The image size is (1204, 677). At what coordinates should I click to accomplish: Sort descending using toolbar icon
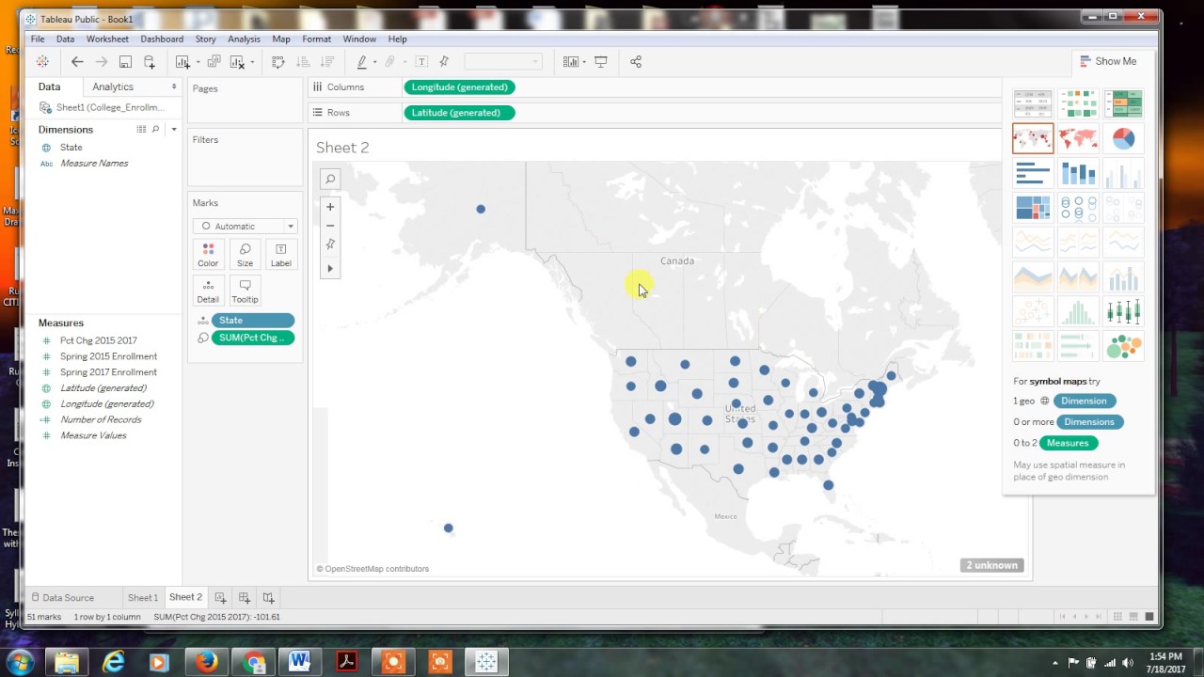(x=327, y=62)
